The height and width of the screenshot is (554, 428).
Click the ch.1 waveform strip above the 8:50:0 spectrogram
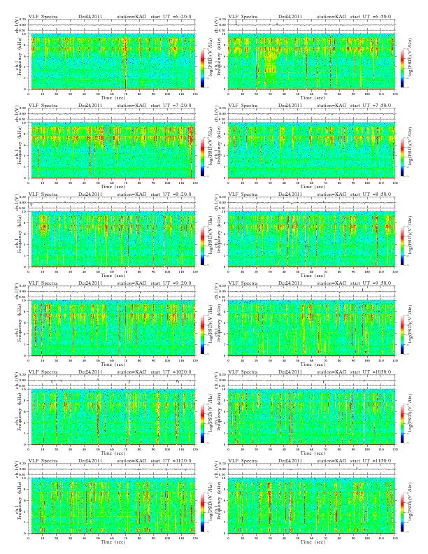[311, 203]
